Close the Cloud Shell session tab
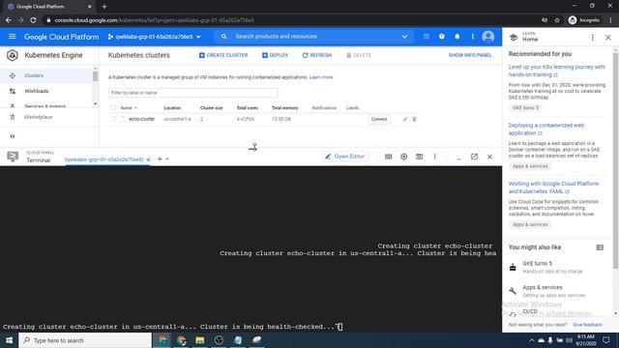Image resolution: width=619 pixels, height=348 pixels. [x=148, y=159]
